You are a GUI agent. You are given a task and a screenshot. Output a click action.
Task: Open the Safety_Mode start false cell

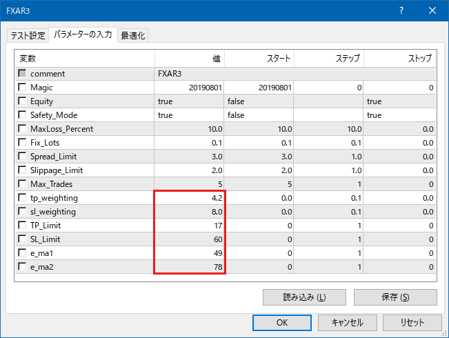point(259,115)
